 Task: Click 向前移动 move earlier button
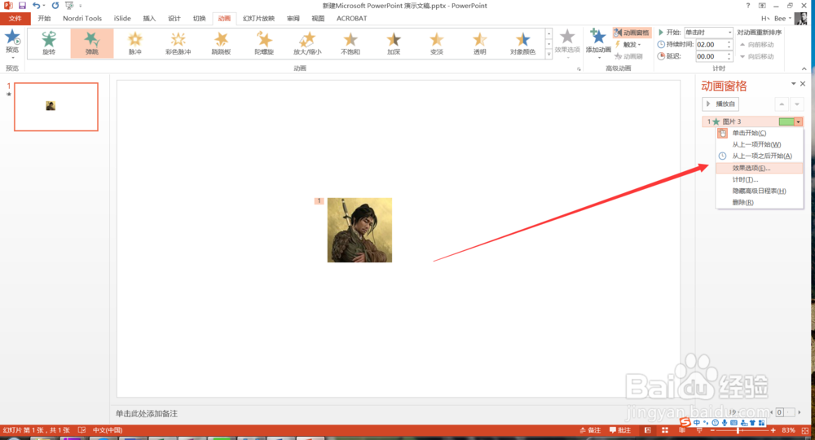(757, 45)
